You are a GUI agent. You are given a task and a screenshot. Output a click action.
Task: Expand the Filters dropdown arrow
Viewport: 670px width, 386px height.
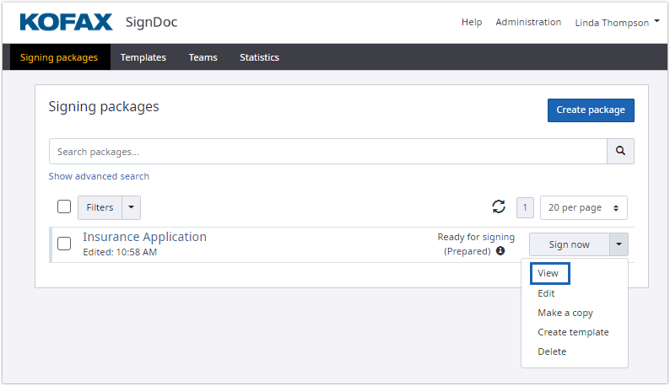click(x=131, y=207)
